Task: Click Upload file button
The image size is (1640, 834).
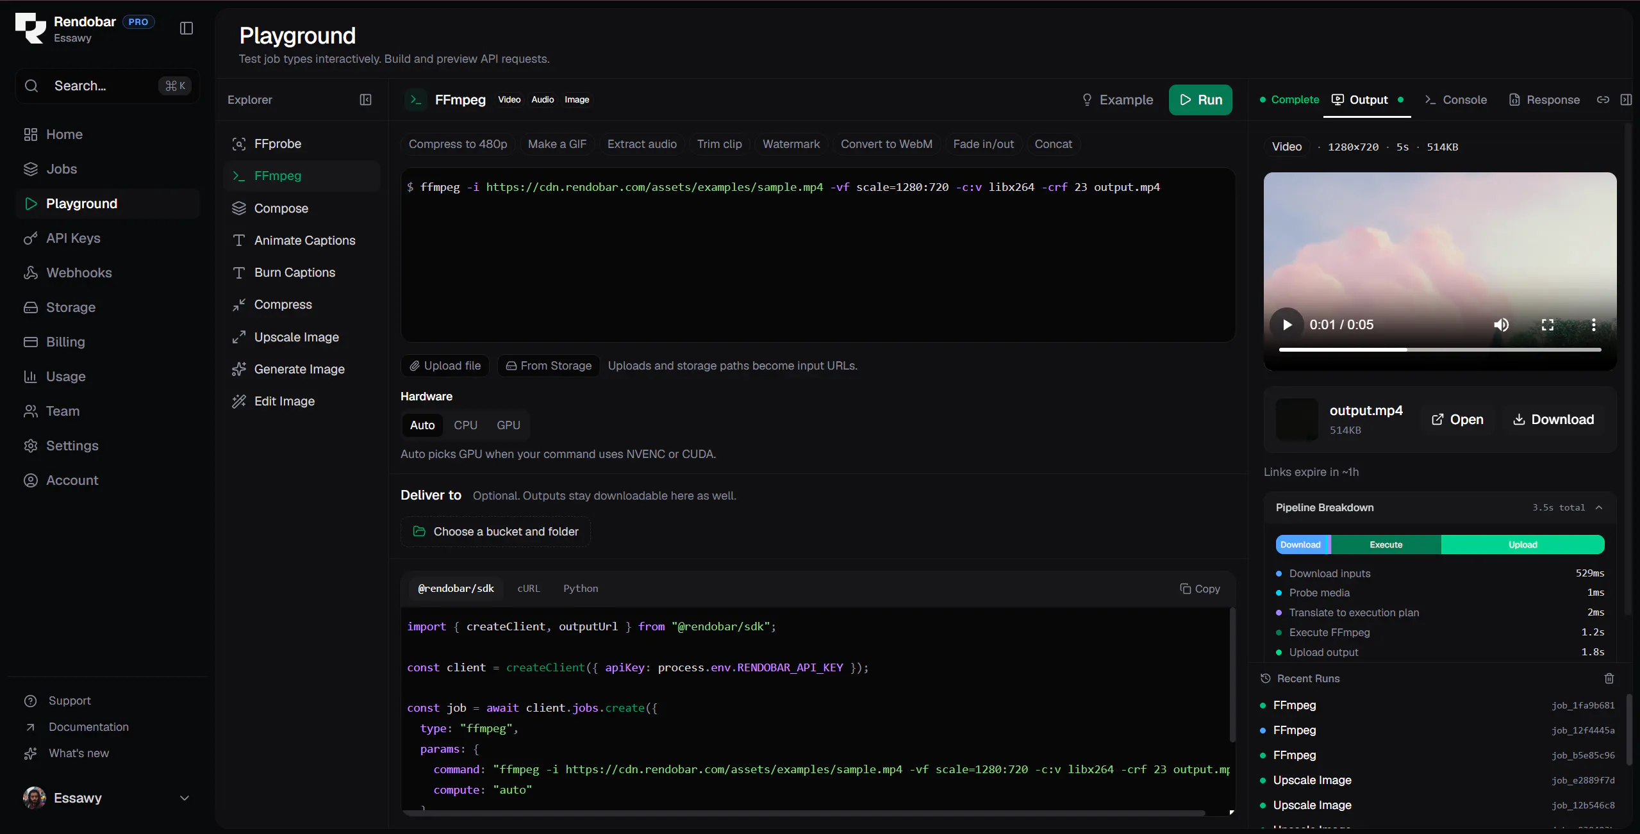Action: click(x=445, y=366)
